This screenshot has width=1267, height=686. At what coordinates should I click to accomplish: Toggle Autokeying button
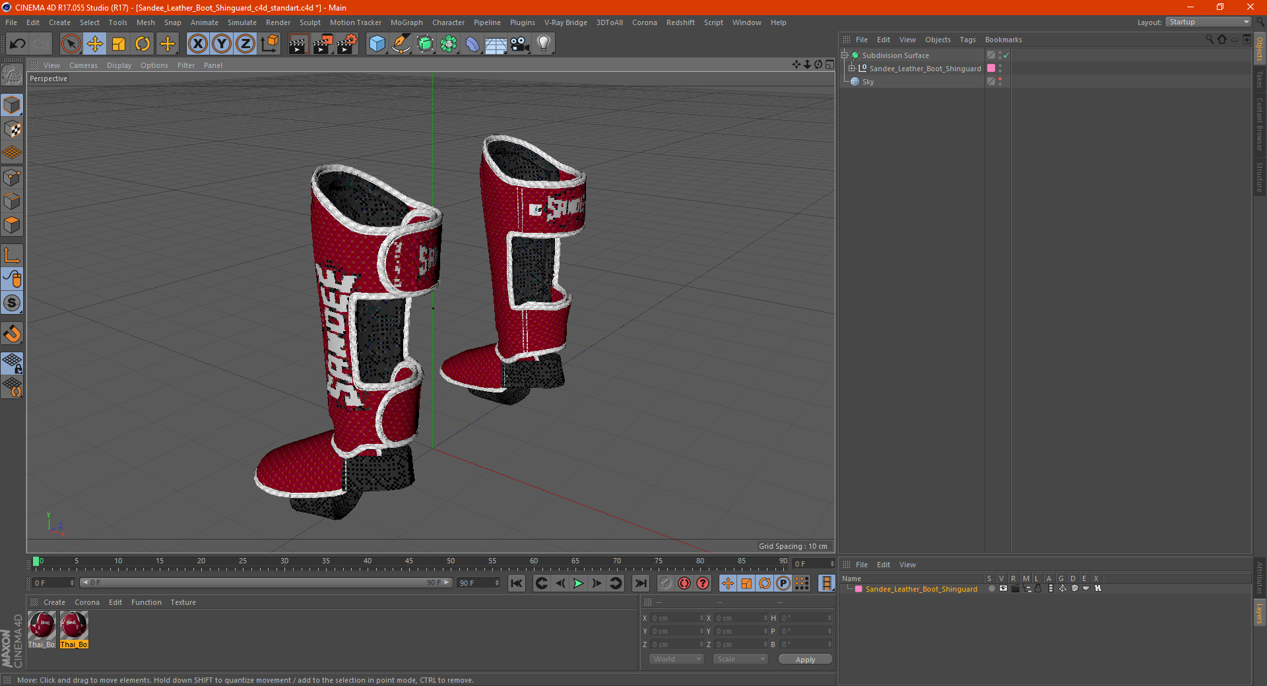[x=684, y=583]
